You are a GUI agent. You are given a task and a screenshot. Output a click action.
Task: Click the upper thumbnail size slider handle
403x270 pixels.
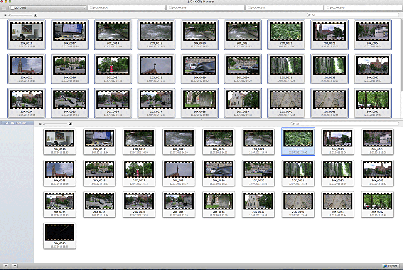[x=10, y=15]
